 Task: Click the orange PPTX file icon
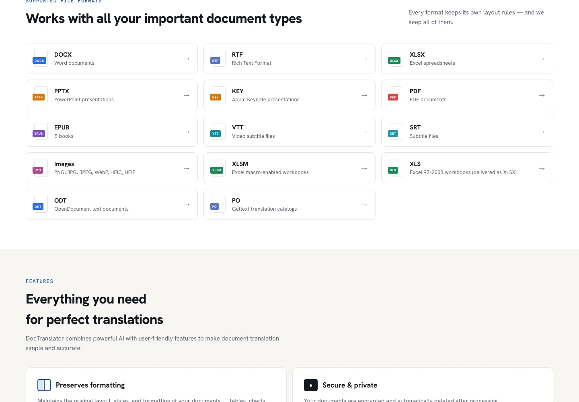(40, 95)
